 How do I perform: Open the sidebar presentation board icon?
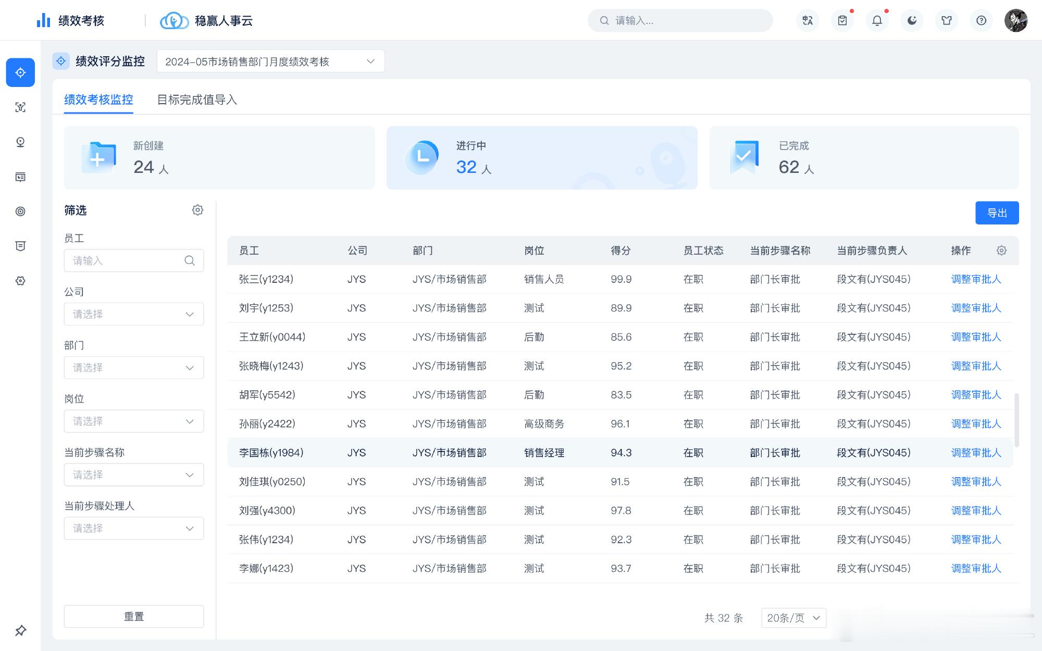(x=20, y=177)
